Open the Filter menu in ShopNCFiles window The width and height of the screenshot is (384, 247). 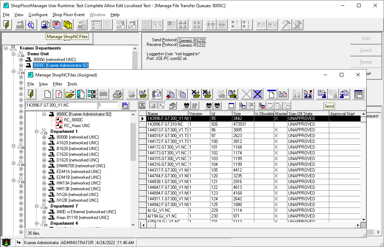(x=58, y=84)
